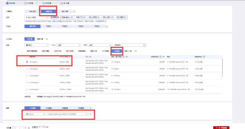Sort the vCPUs/memory column
Screen dimensions: 245x129
click(x=70, y=57)
